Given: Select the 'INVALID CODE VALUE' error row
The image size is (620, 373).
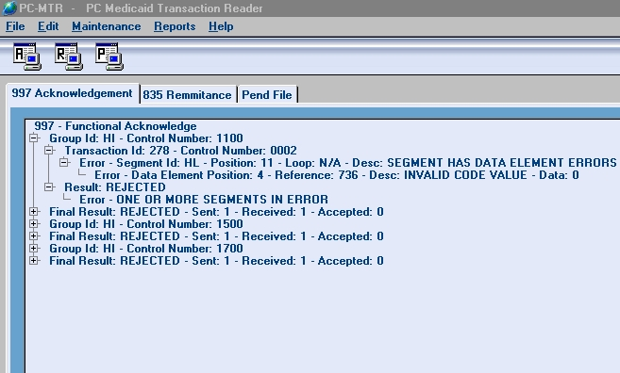Looking at the screenshot, I should 337,175.
